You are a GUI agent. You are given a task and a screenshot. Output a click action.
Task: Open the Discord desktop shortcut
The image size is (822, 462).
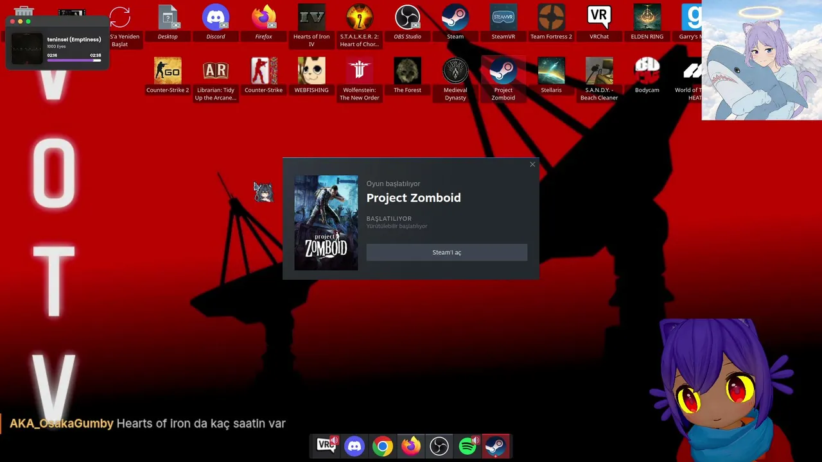(216, 22)
